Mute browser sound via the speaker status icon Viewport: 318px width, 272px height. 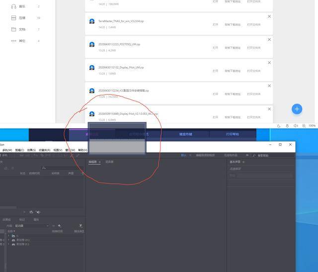point(296,126)
